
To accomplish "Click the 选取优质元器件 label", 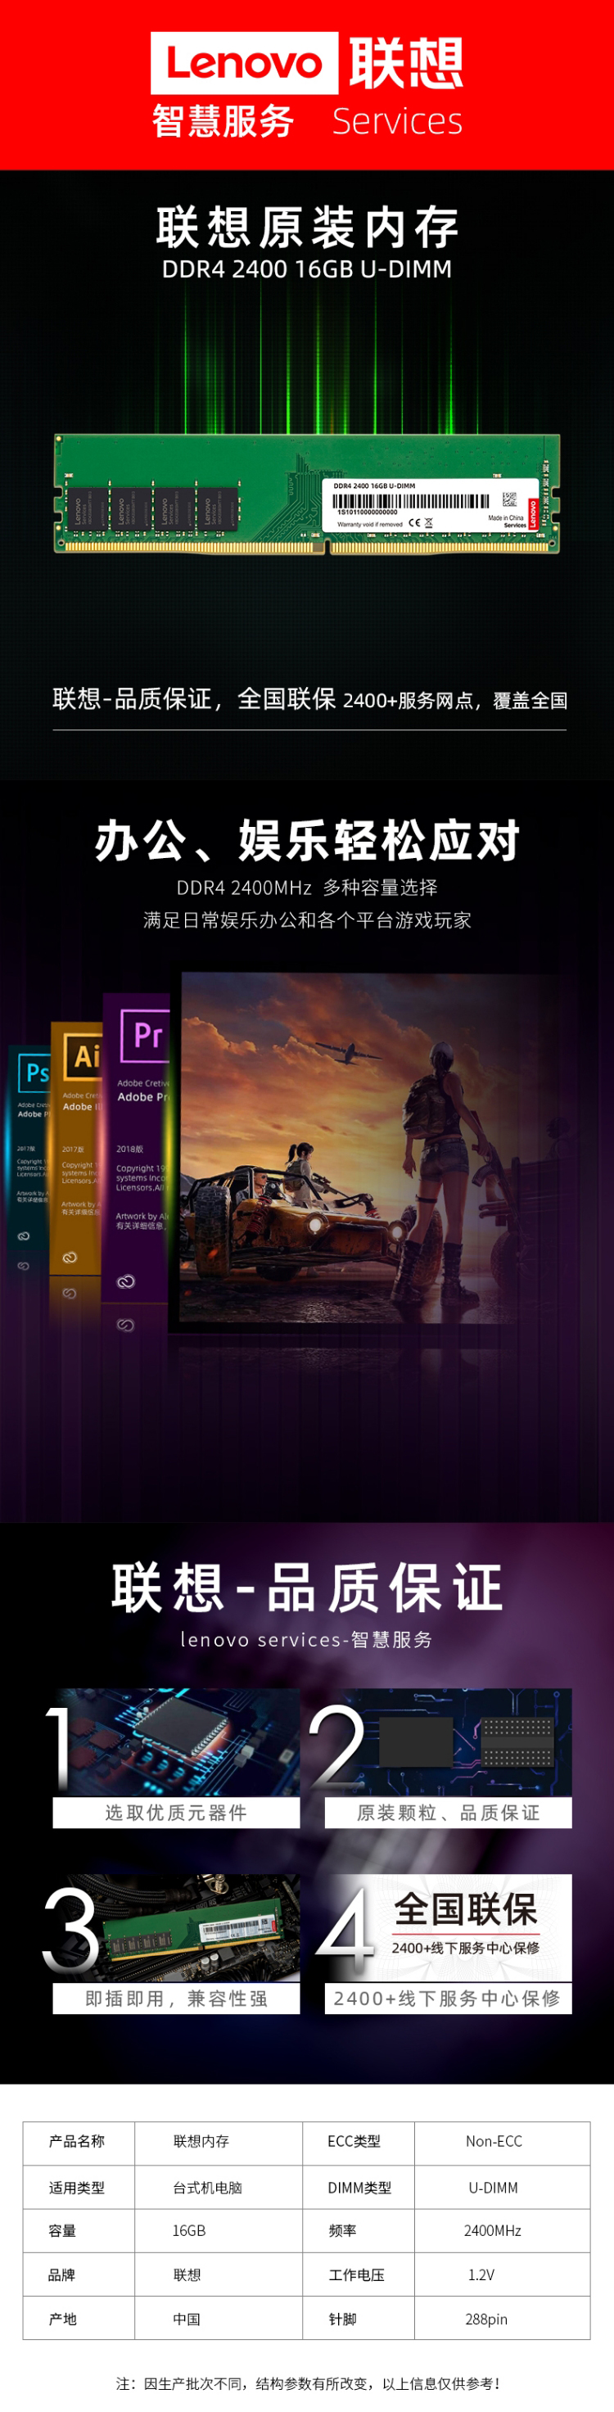I will pyautogui.click(x=176, y=1812).
